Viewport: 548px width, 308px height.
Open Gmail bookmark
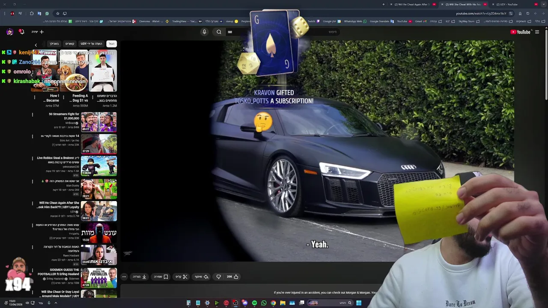click(x=420, y=21)
